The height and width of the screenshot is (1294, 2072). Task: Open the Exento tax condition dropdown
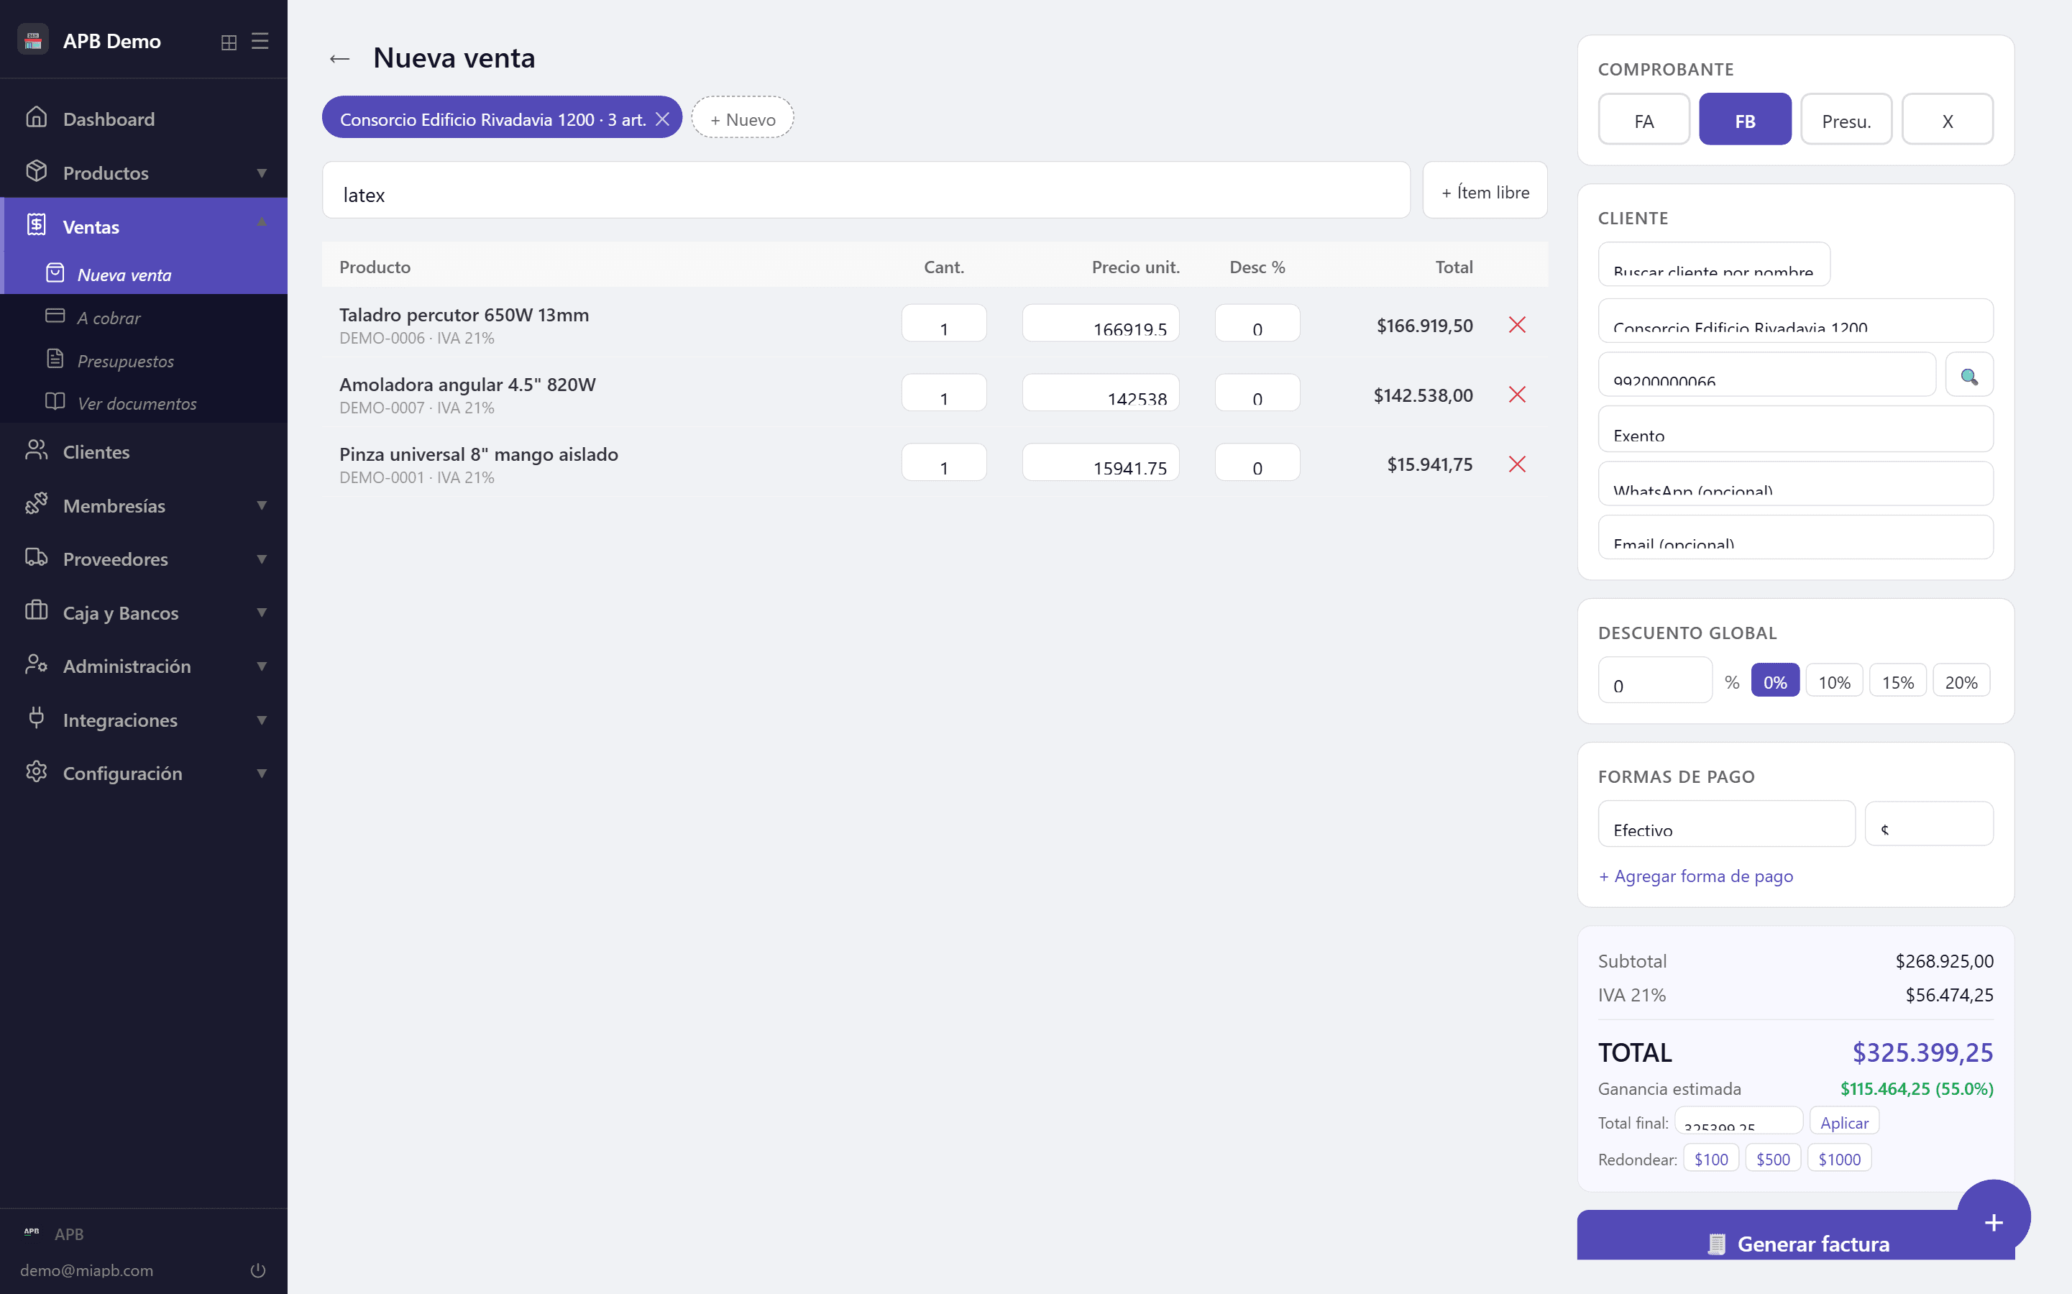pos(1795,428)
